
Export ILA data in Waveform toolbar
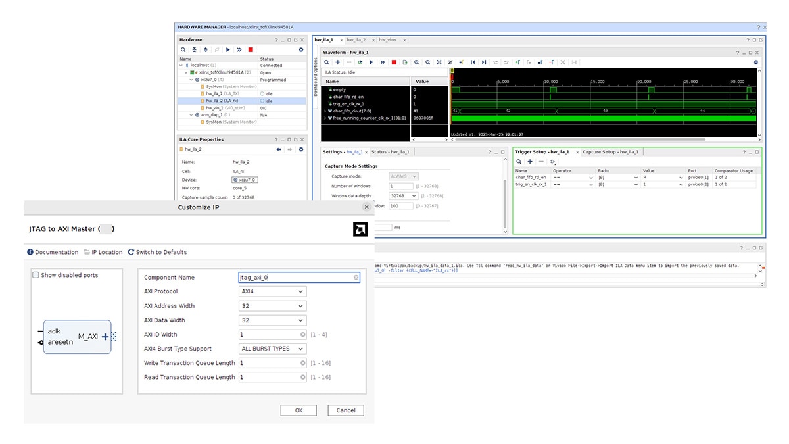pos(405,62)
